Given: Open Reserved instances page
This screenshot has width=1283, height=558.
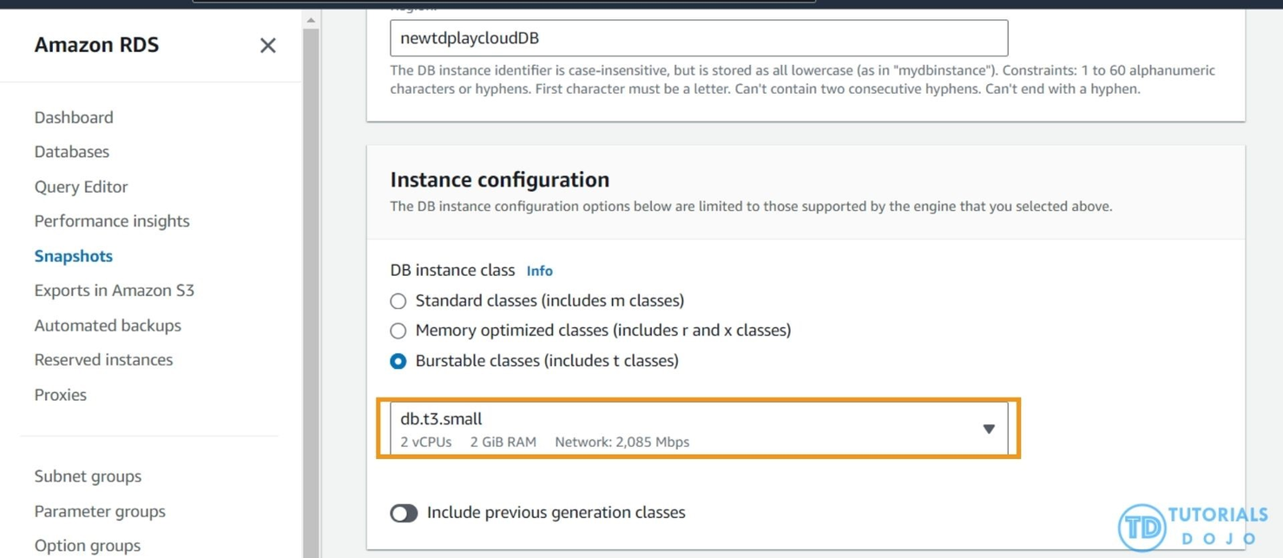Looking at the screenshot, I should [x=103, y=360].
